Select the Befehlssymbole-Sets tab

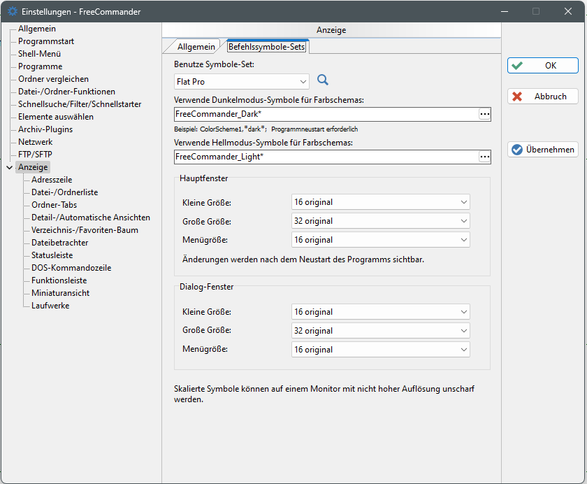point(266,47)
